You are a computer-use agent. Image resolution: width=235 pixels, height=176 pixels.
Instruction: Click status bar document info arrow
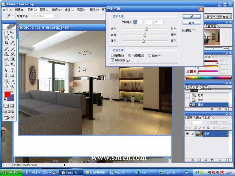(65, 165)
